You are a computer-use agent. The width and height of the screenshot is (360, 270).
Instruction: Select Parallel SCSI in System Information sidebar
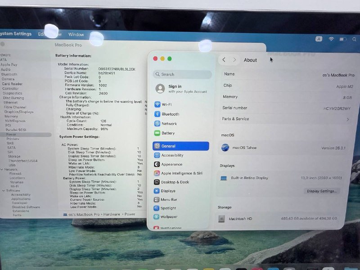(16, 130)
